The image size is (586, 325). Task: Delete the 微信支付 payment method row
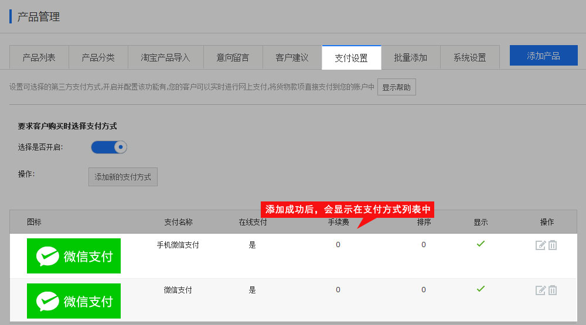(553, 290)
